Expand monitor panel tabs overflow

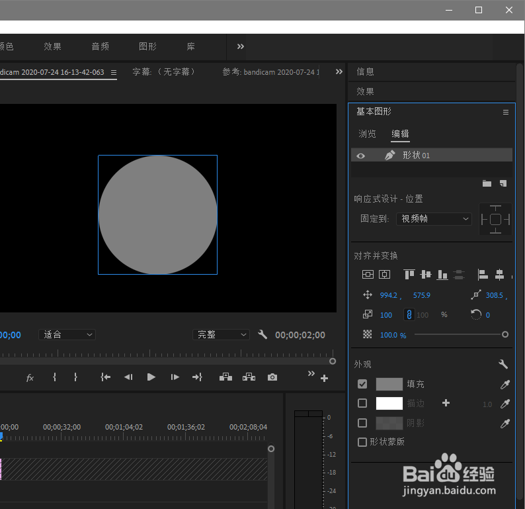(x=339, y=71)
